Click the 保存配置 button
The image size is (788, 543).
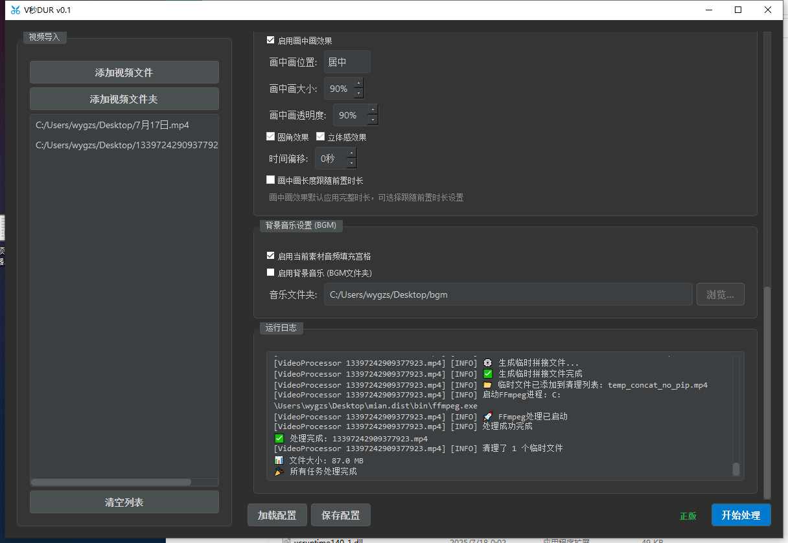341,515
